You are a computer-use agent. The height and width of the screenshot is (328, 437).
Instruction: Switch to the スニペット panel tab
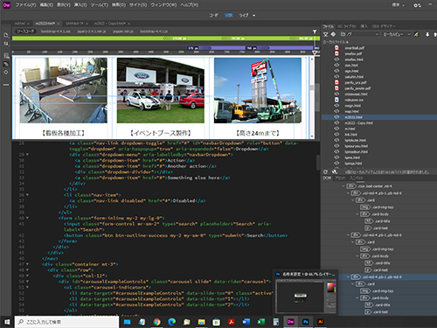tap(357, 178)
